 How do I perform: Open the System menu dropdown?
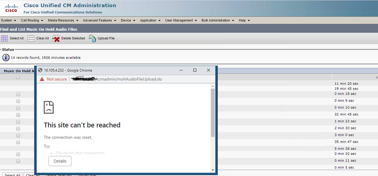click(8, 20)
